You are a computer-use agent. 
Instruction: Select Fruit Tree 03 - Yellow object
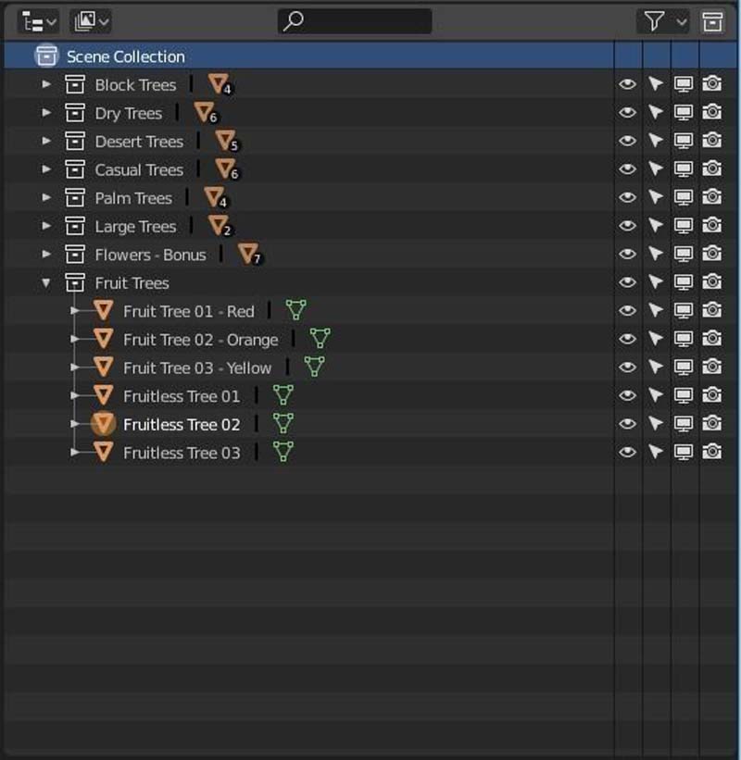point(196,368)
